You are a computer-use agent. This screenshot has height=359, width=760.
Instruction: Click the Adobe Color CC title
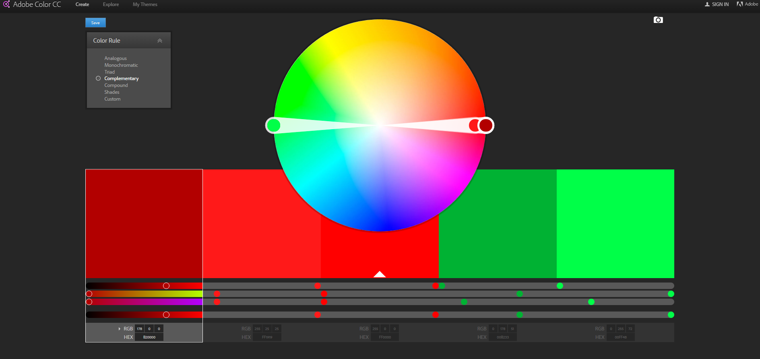point(37,4)
